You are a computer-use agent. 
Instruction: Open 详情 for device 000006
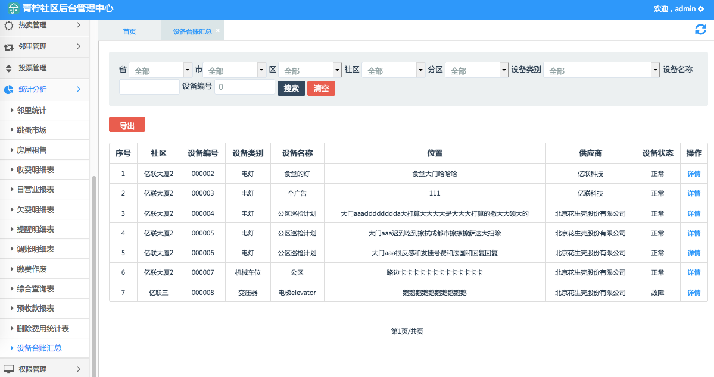[694, 252]
